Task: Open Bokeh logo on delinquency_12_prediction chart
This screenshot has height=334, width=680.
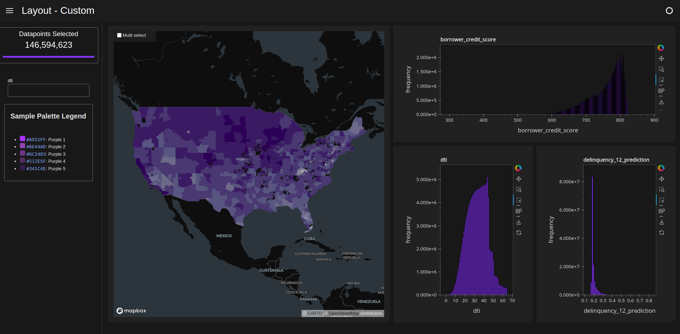Action: pyautogui.click(x=661, y=168)
